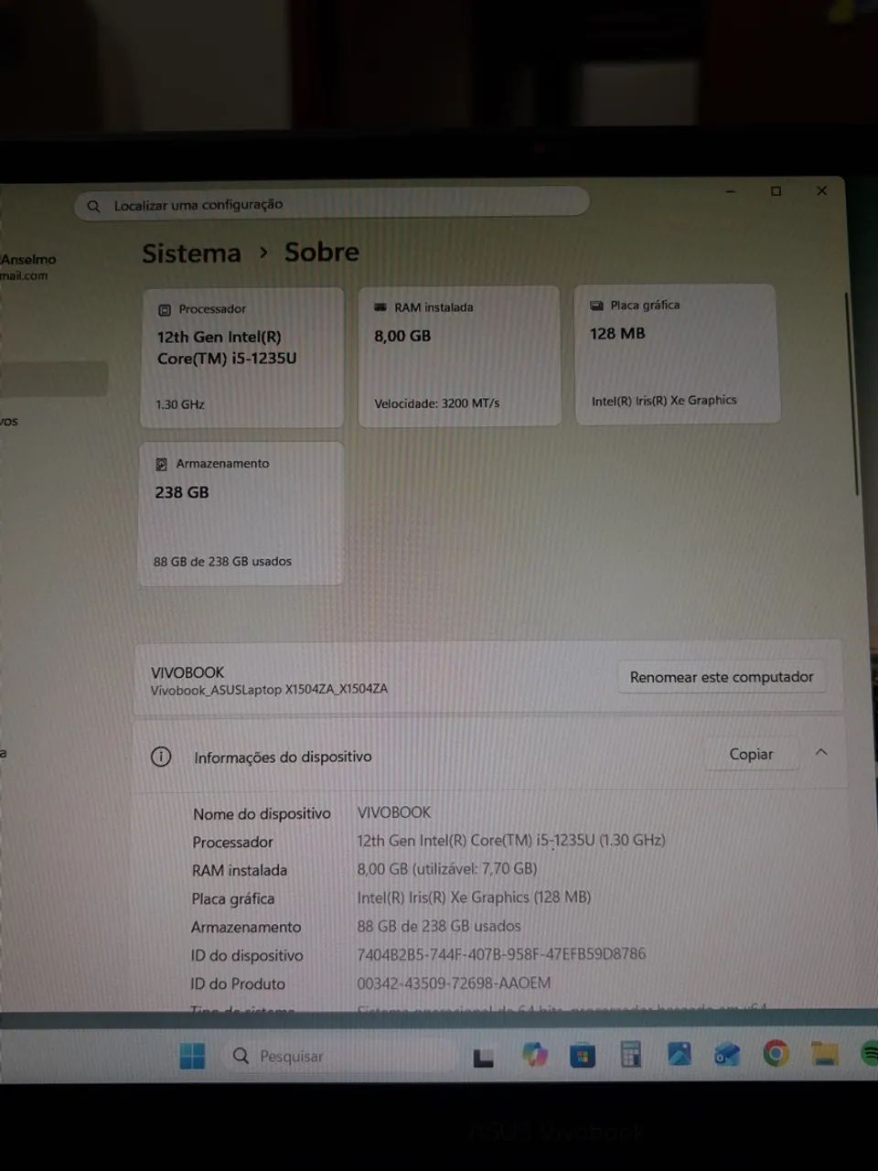The image size is (878, 1171).
Task: Click the Anselmo account name in sidebar
Action: click(x=28, y=260)
